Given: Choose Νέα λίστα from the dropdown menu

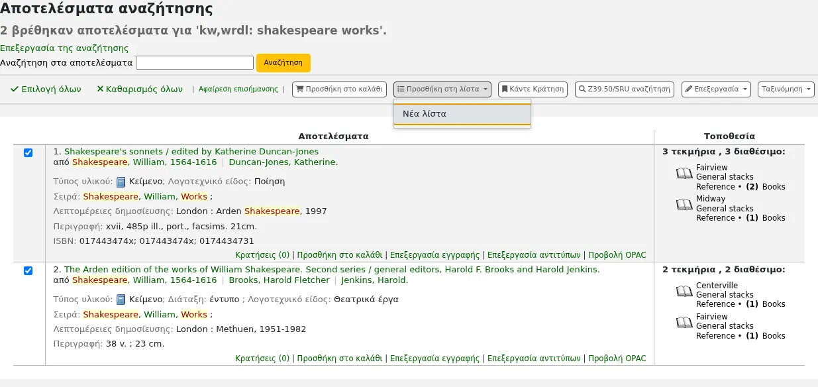Looking at the screenshot, I should 462,114.
